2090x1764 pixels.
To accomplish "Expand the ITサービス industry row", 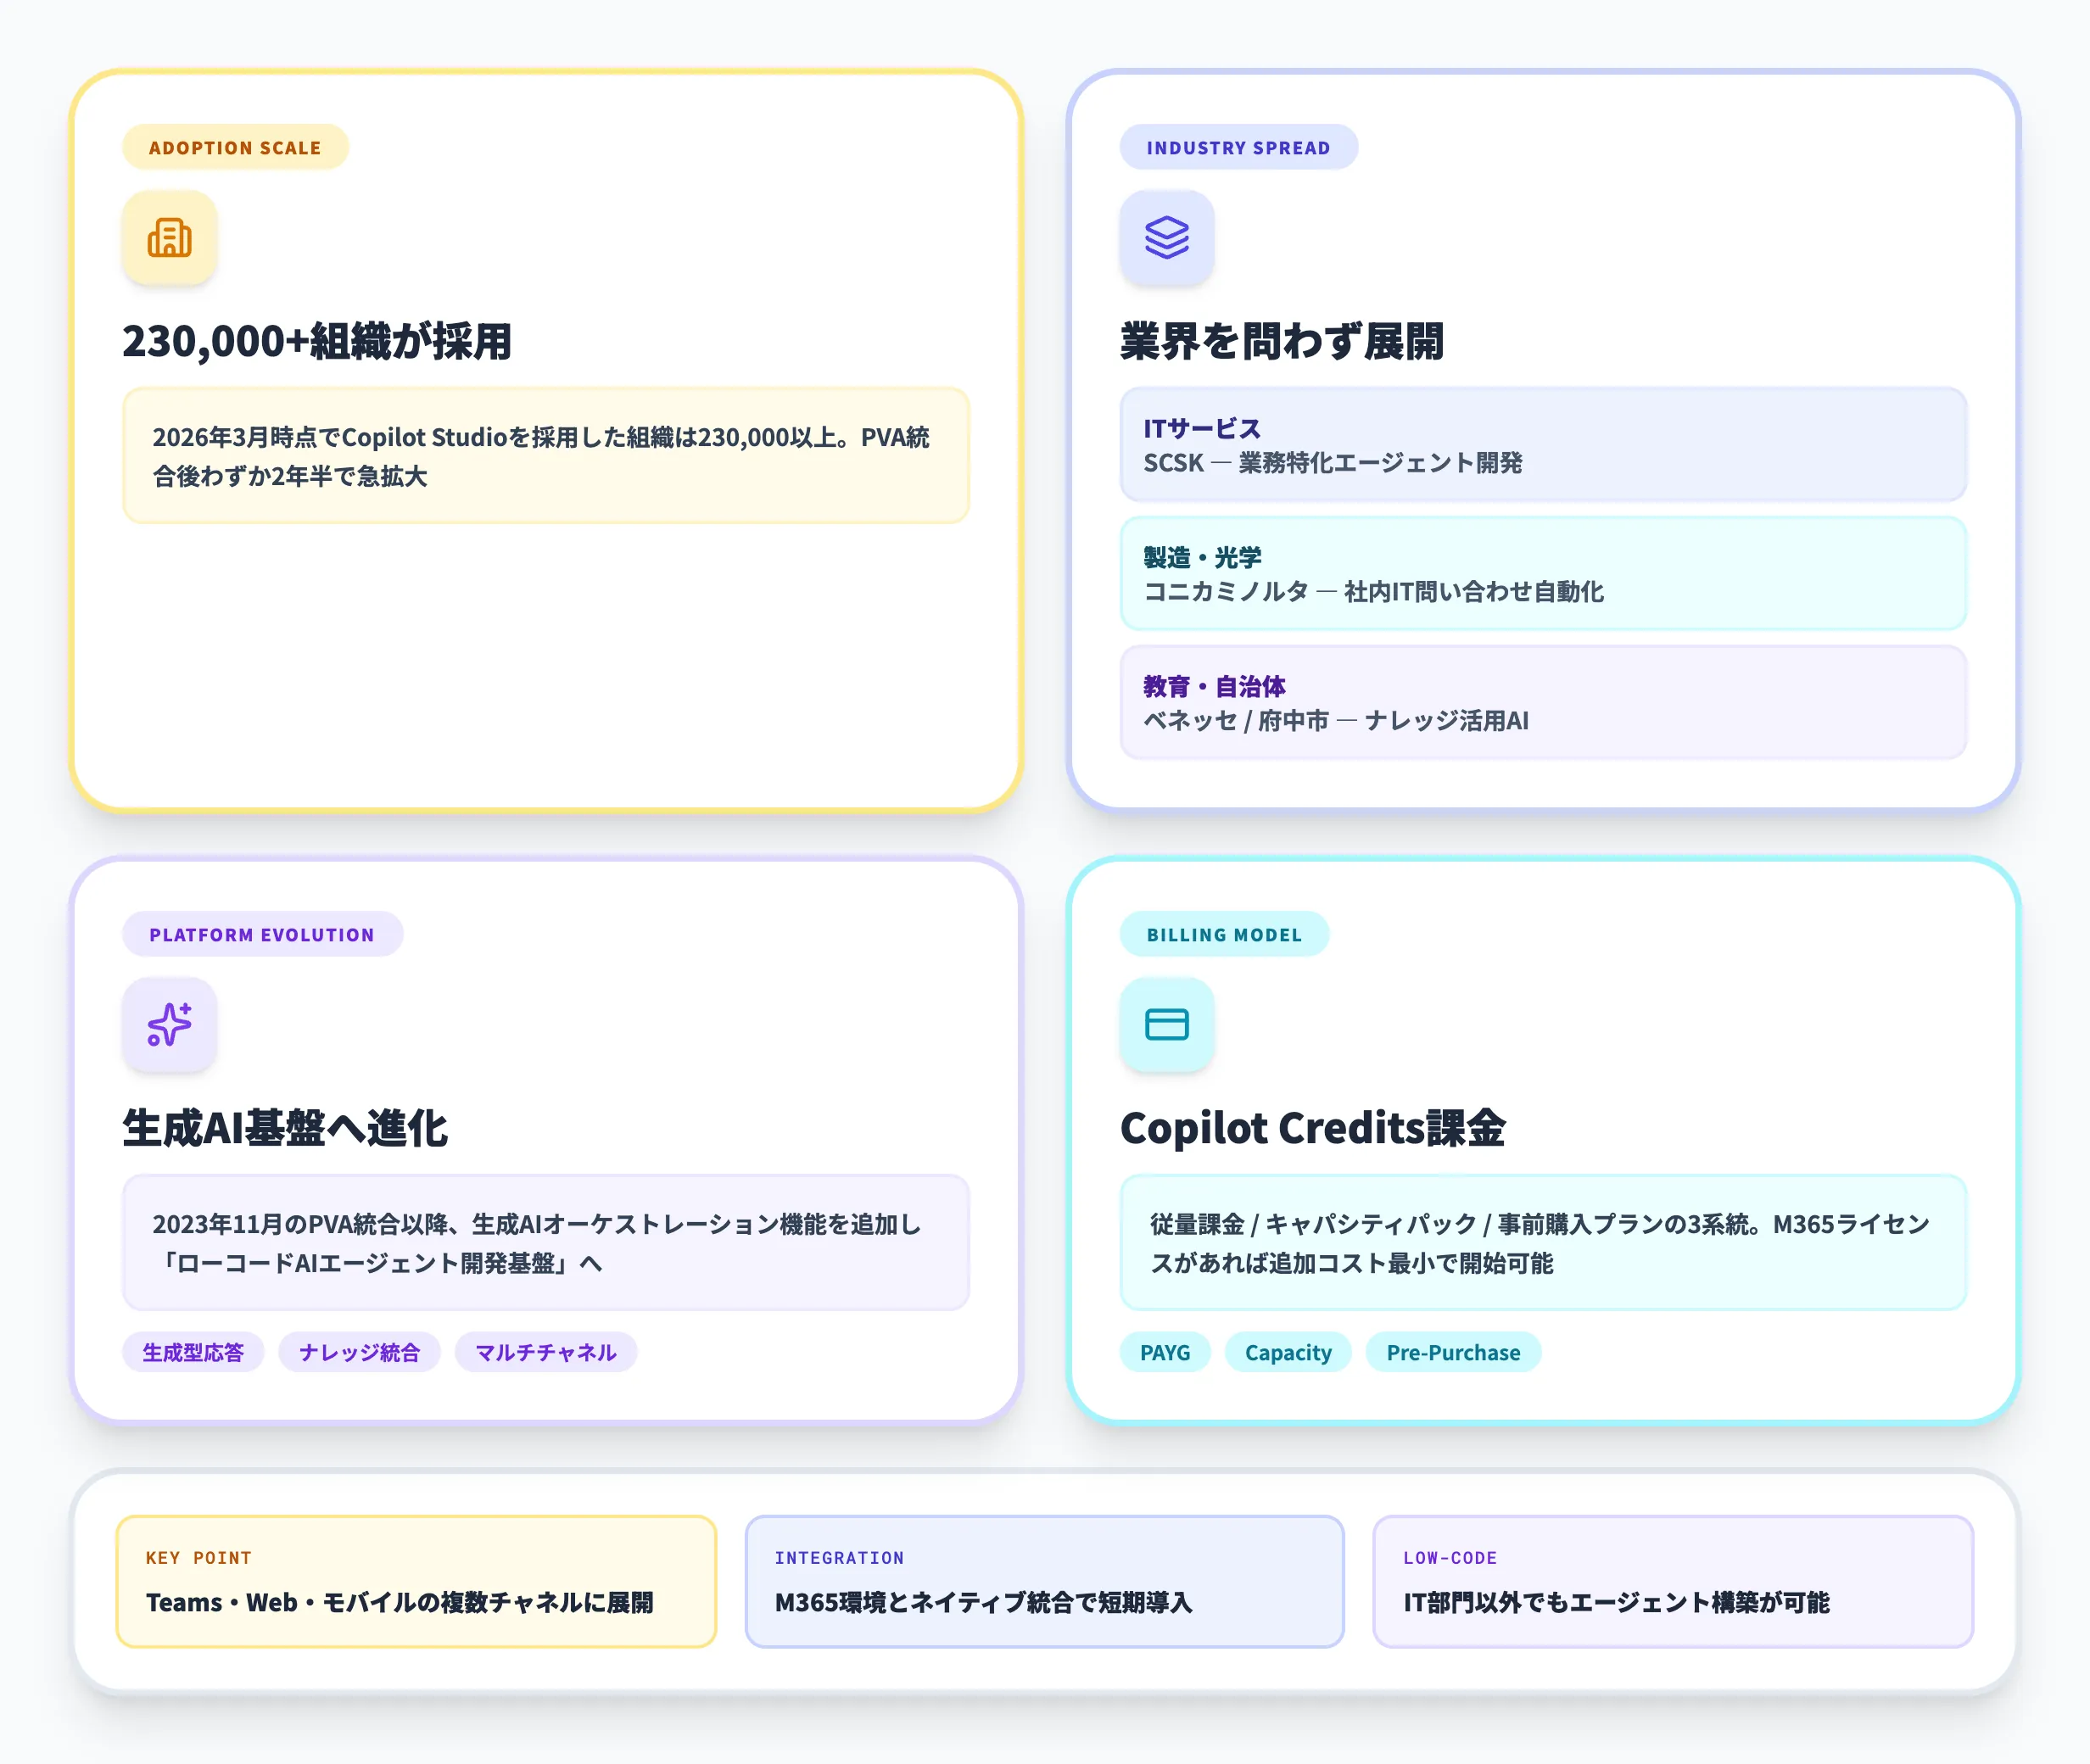I will click(x=1544, y=445).
